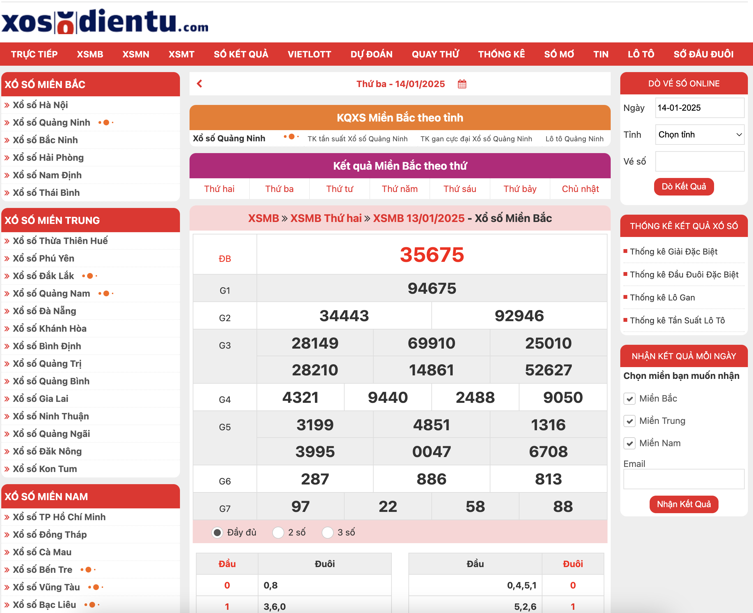Click the Vé số input field
Image resolution: width=753 pixels, height=613 pixels.
(x=700, y=161)
